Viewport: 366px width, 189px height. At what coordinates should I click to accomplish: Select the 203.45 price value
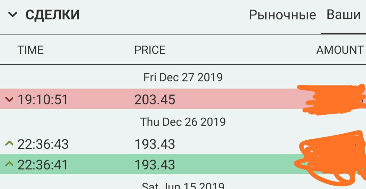pos(155,100)
